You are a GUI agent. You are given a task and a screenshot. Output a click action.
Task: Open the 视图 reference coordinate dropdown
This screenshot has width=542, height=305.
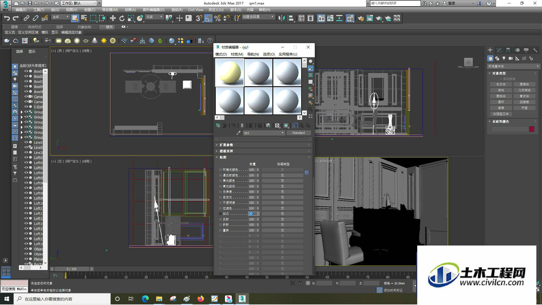(x=154, y=17)
